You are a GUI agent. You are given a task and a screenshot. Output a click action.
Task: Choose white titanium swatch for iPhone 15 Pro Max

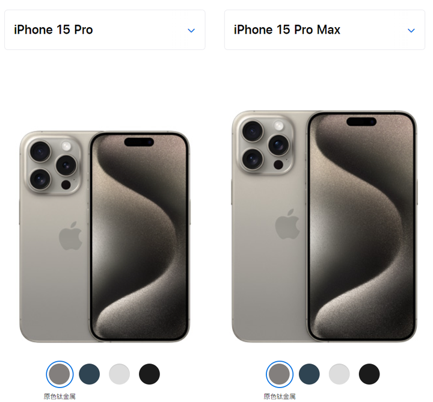[x=339, y=374]
